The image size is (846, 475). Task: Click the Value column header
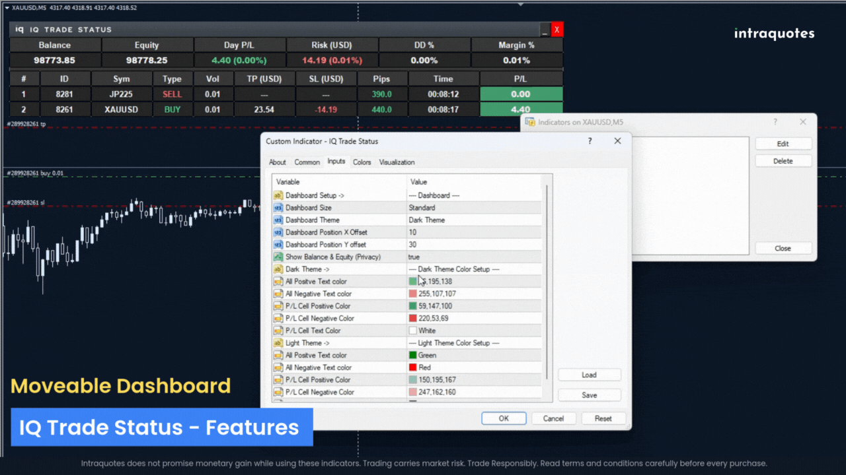pos(474,181)
